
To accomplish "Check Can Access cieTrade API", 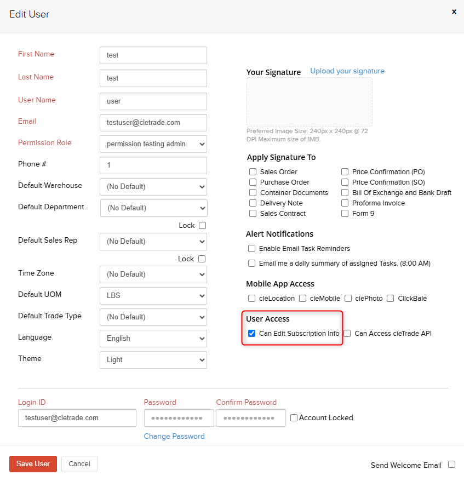I will tap(347, 334).
